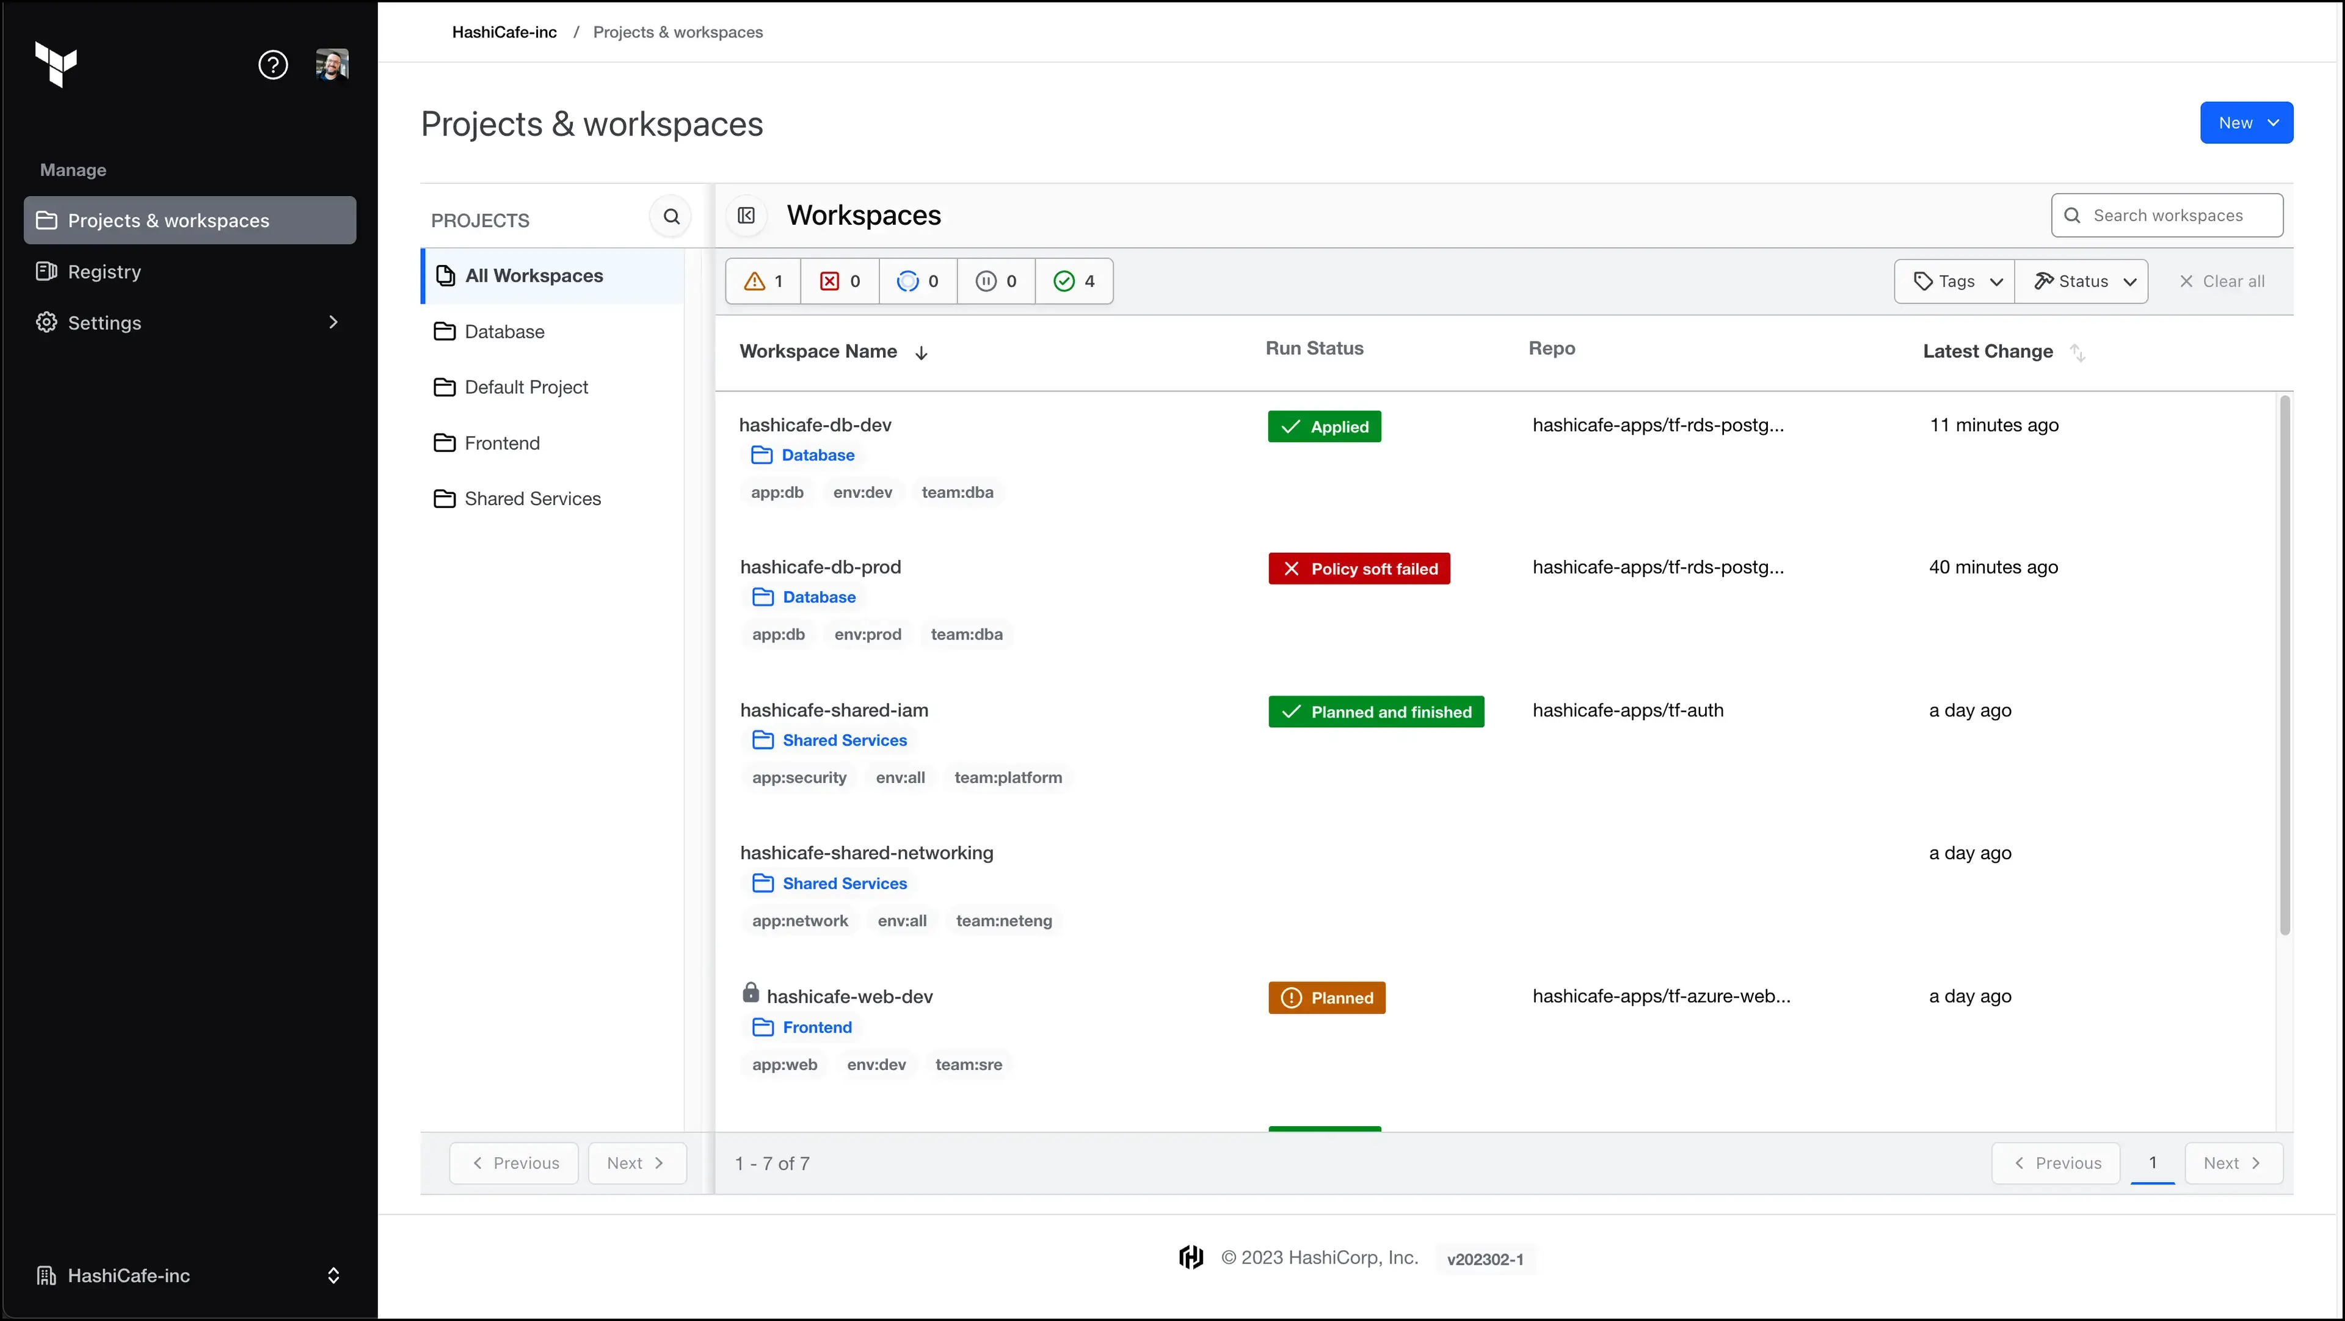
Task: Filter errored workspaces via the red X icon
Action: coord(838,280)
